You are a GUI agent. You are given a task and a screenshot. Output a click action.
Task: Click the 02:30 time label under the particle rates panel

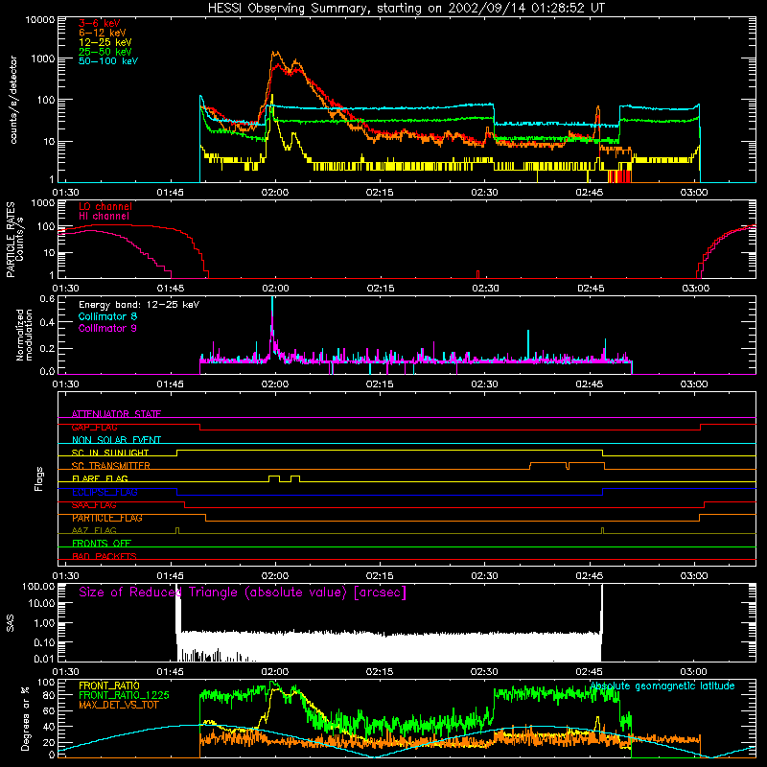(x=485, y=289)
